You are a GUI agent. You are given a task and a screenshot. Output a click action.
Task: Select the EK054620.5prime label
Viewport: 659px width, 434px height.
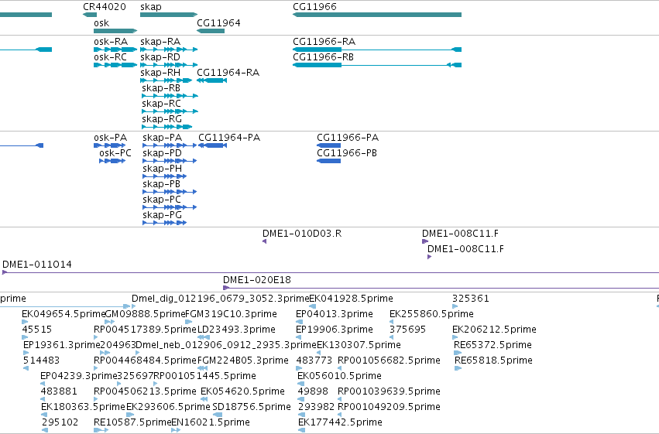tap(243, 392)
